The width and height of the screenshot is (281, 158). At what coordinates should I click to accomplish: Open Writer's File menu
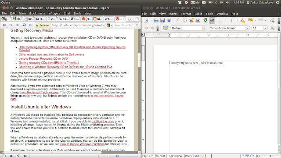(x=144, y=14)
